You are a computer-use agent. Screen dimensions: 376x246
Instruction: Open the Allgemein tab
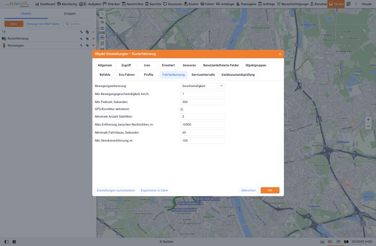[105, 65]
